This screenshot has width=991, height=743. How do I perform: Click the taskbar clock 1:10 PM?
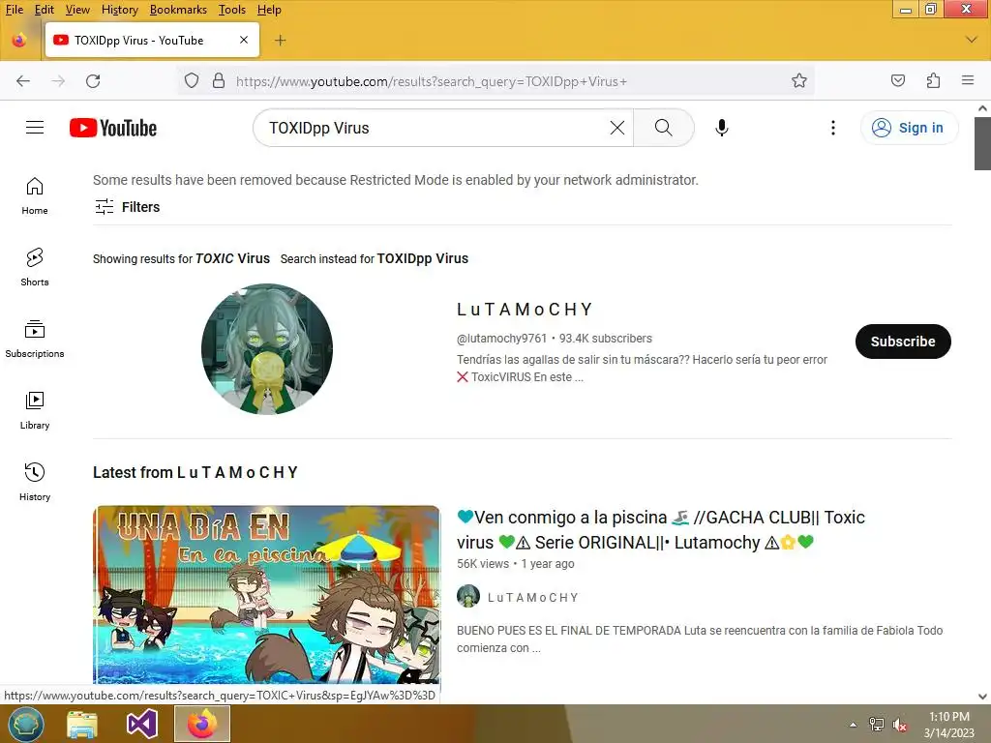[x=949, y=725]
